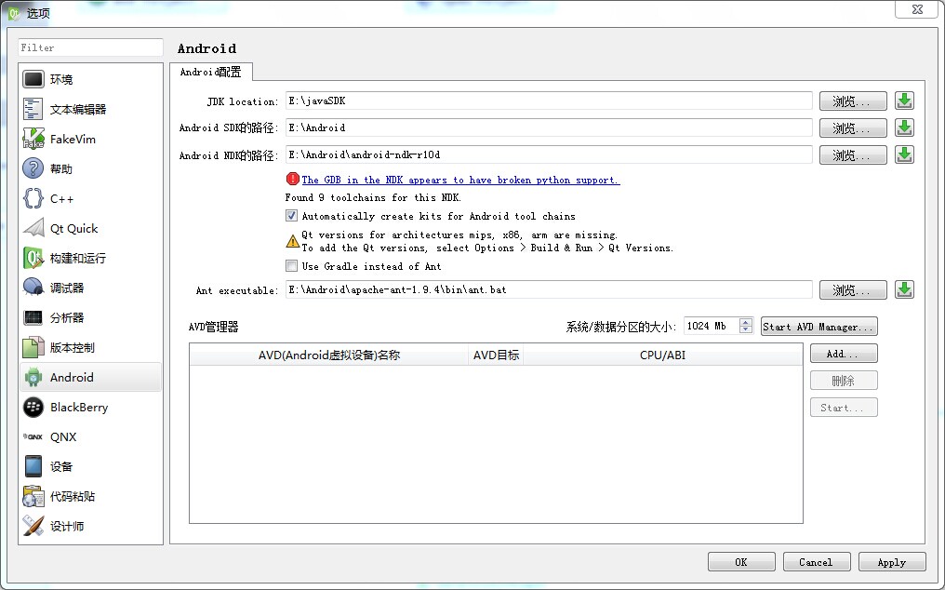Toggle Automatically create kits checkbox
Viewport: 945px width, 590px height.
[x=292, y=216]
